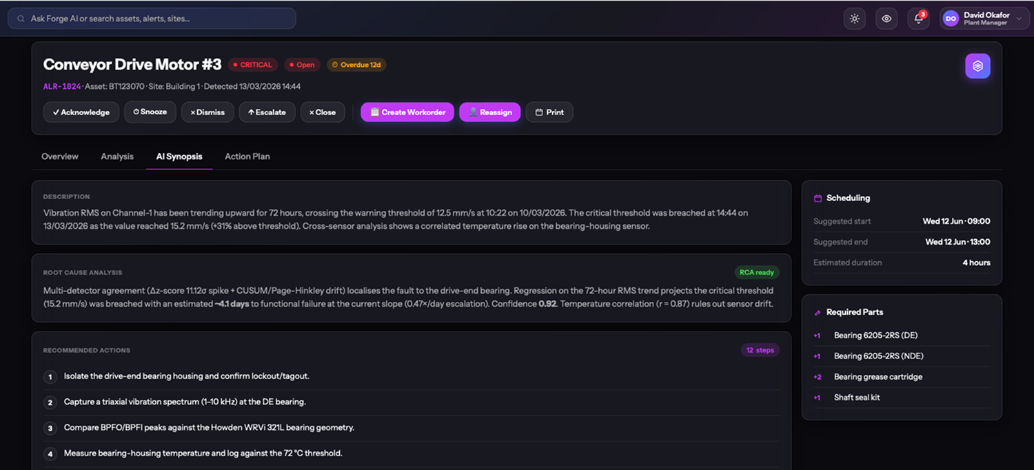Click the purple Forge AI cube icon
This screenshot has width=1034, height=470.
click(x=977, y=66)
